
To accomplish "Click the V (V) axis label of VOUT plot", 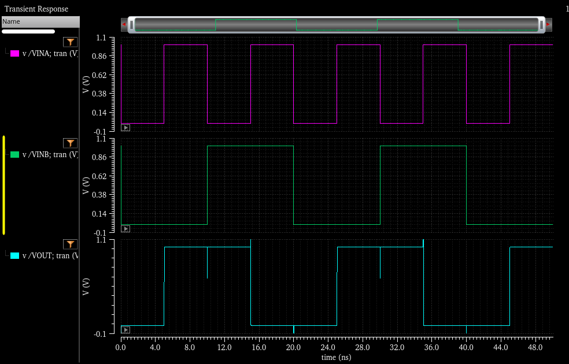I will click(86, 287).
